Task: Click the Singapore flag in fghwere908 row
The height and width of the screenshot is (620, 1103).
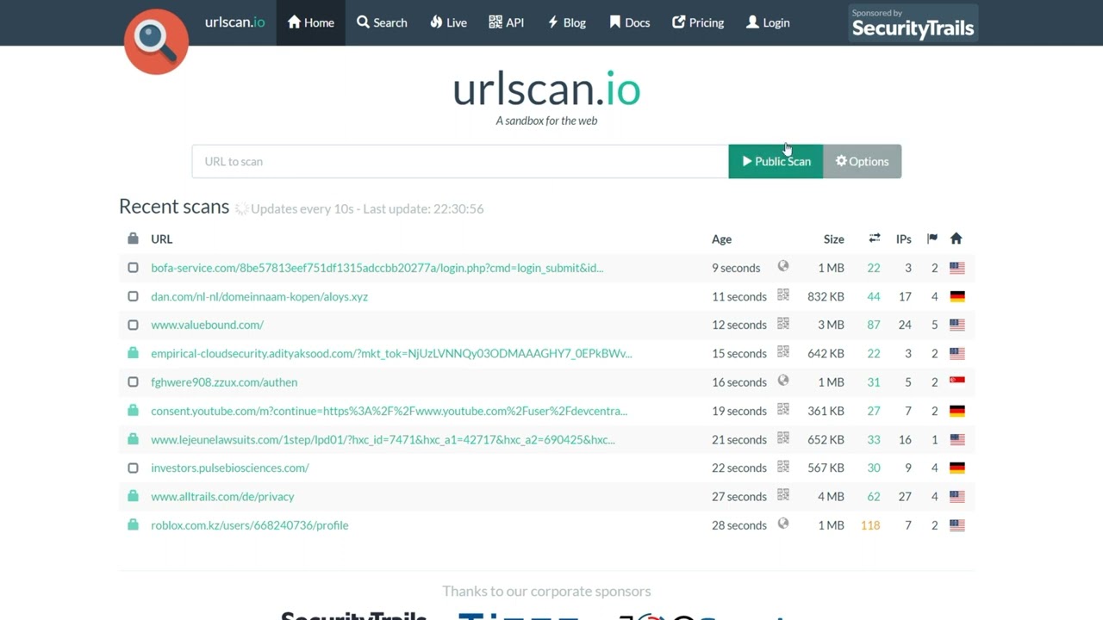Action: tap(957, 381)
